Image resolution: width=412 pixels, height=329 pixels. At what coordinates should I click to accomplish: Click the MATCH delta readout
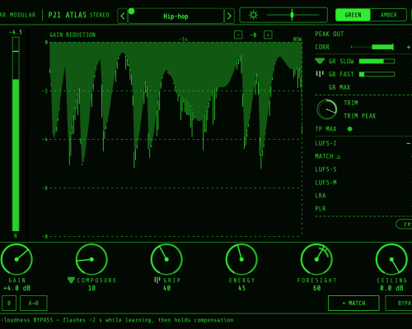328,156
